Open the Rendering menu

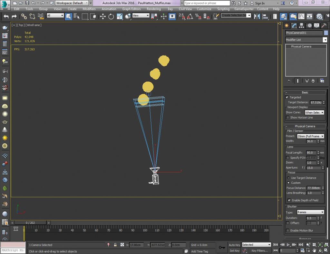154,9
